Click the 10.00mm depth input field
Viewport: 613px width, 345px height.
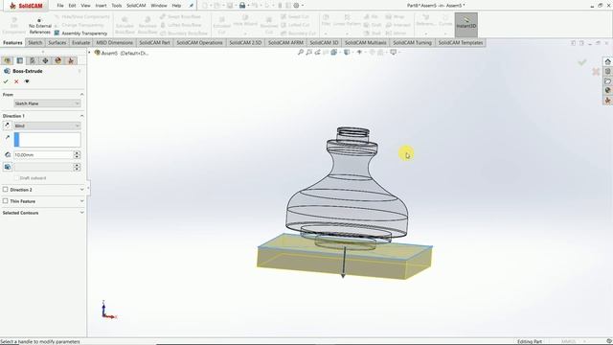click(43, 155)
